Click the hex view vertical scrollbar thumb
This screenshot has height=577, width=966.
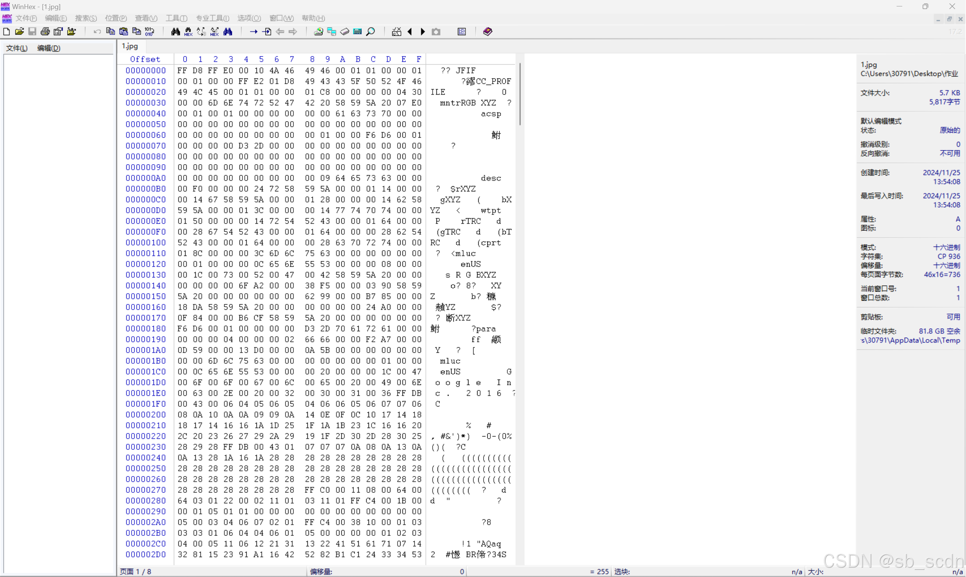click(520, 94)
